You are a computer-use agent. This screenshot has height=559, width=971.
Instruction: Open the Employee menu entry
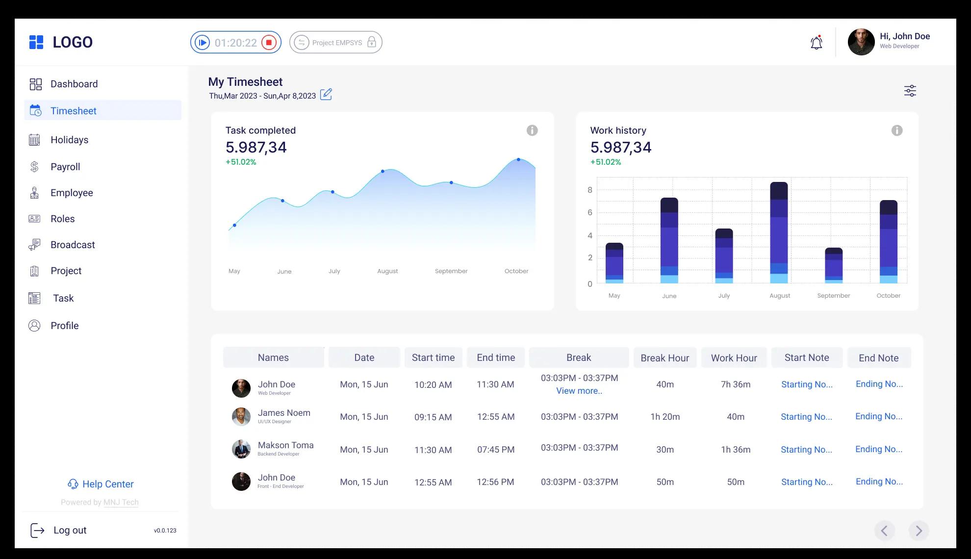(x=72, y=193)
